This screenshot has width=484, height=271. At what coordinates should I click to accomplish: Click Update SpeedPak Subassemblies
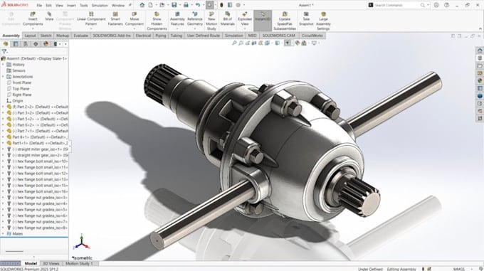(285, 21)
